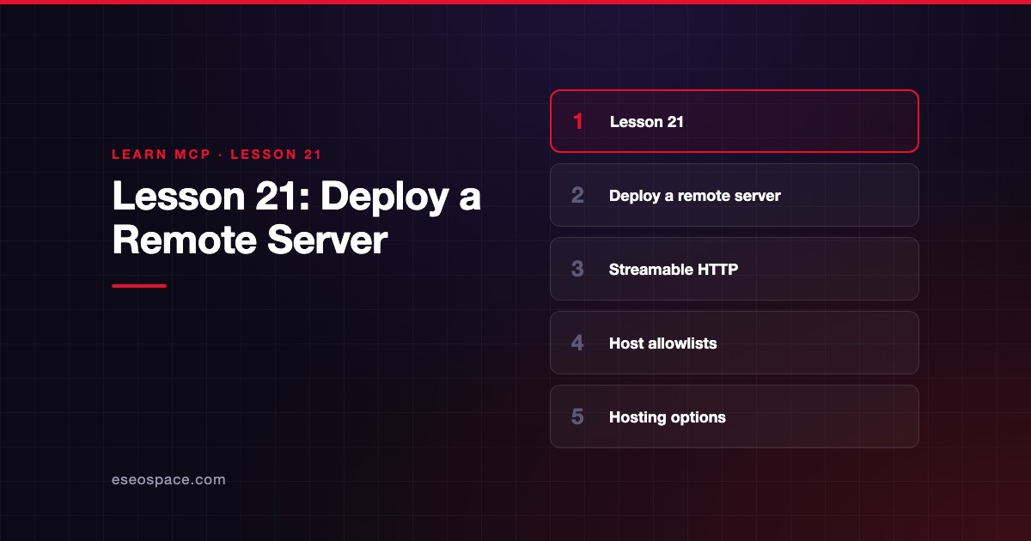Open the 'Hosting options' card
The height and width of the screenshot is (541, 1031).
coord(735,416)
